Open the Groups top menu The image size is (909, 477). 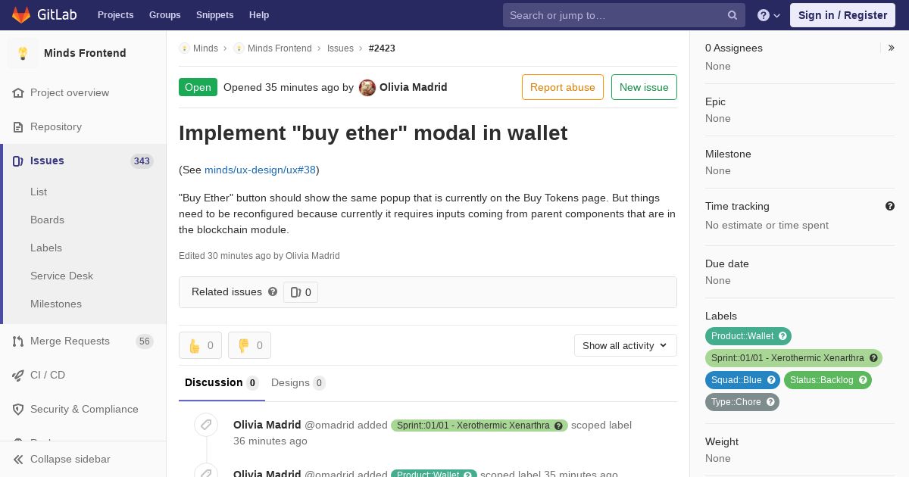pyautogui.click(x=164, y=15)
